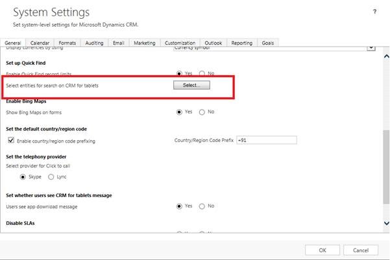Open the Goals tab

(267, 43)
